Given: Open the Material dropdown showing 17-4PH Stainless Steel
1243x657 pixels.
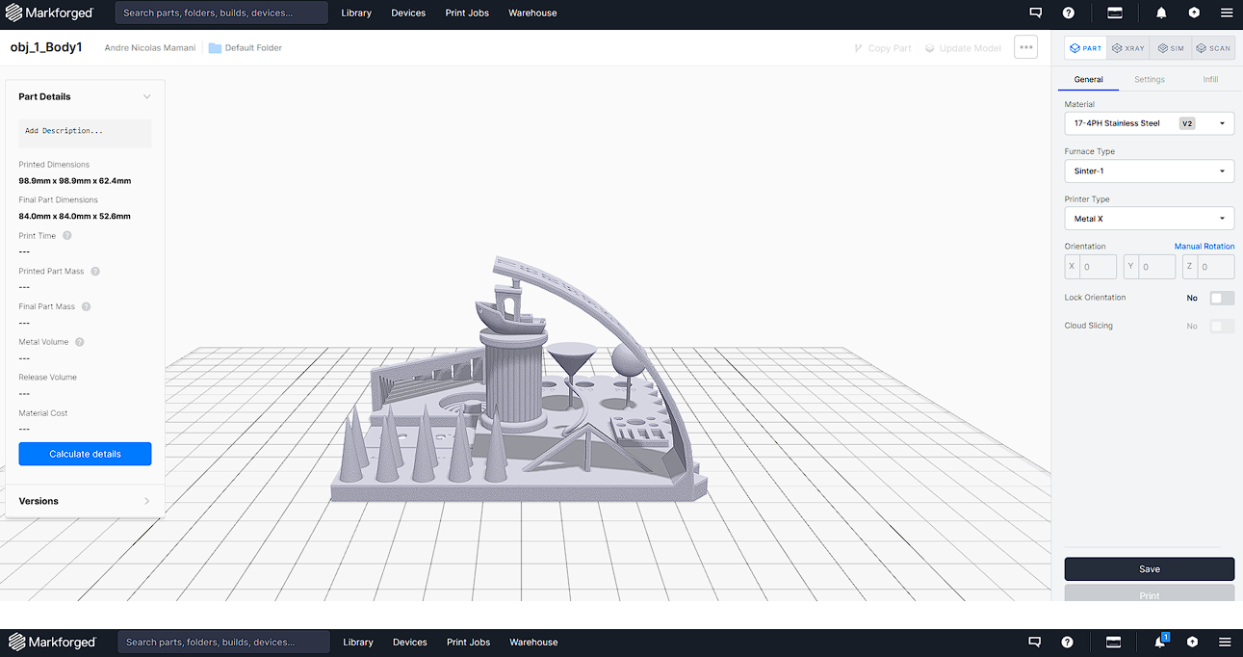Looking at the screenshot, I should pos(1149,122).
